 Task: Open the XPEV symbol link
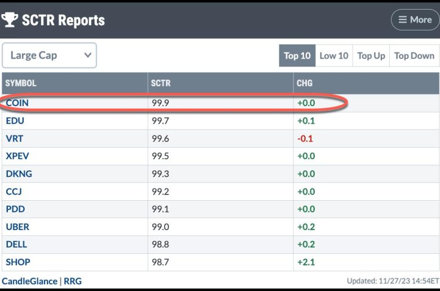pos(17,156)
